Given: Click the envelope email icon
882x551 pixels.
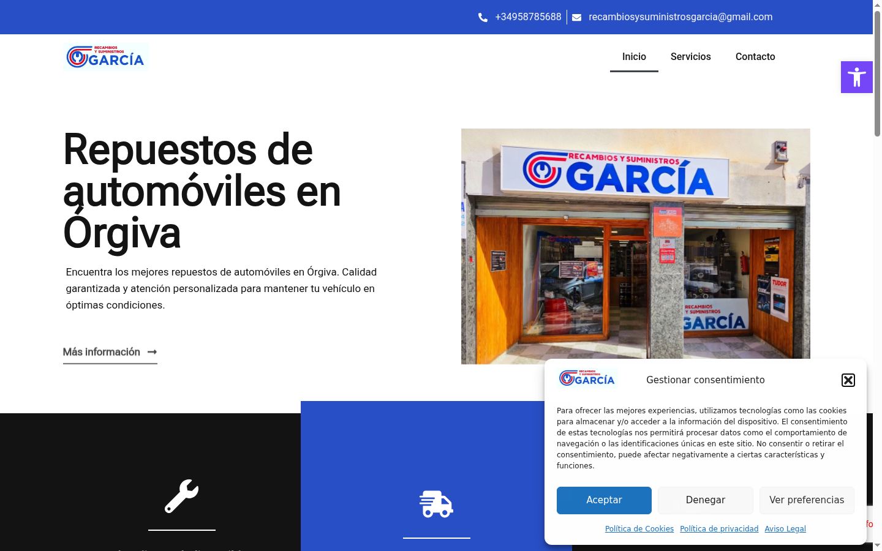Looking at the screenshot, I should (576, 17).
